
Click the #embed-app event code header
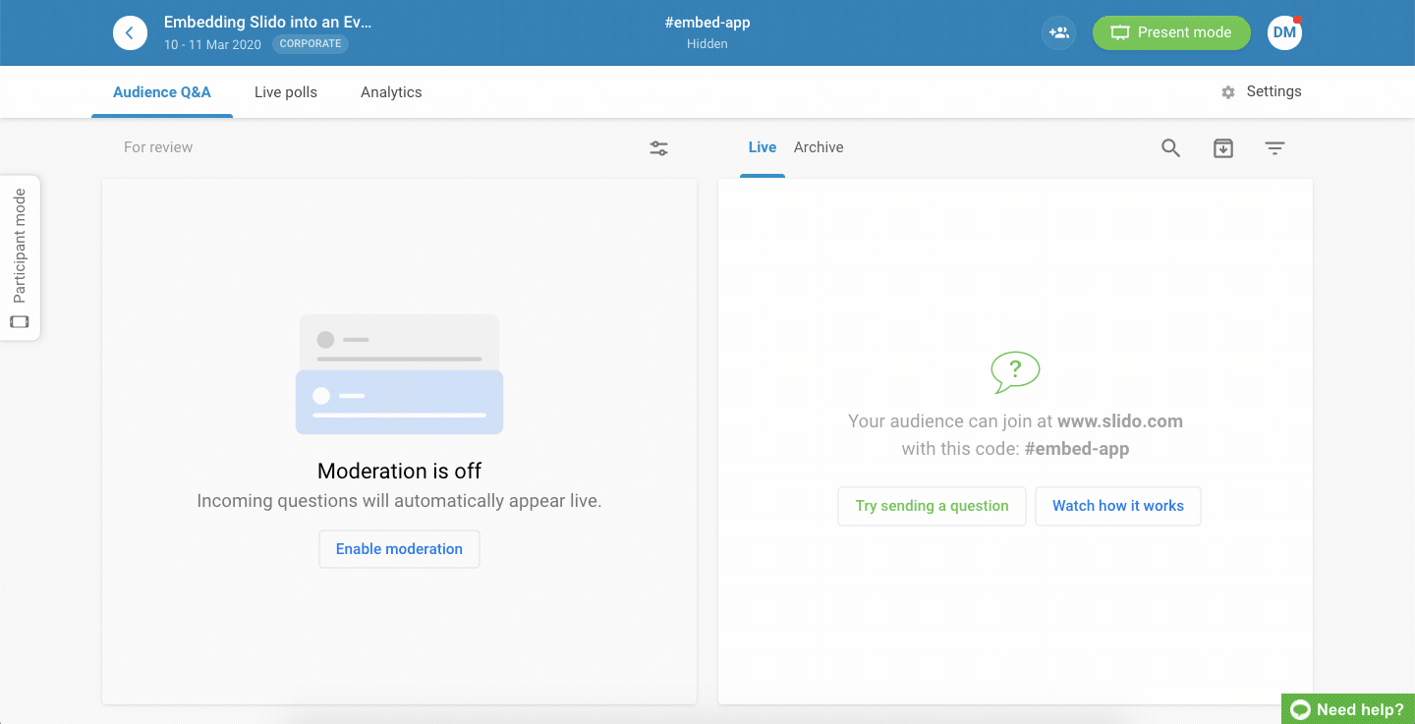707,23
